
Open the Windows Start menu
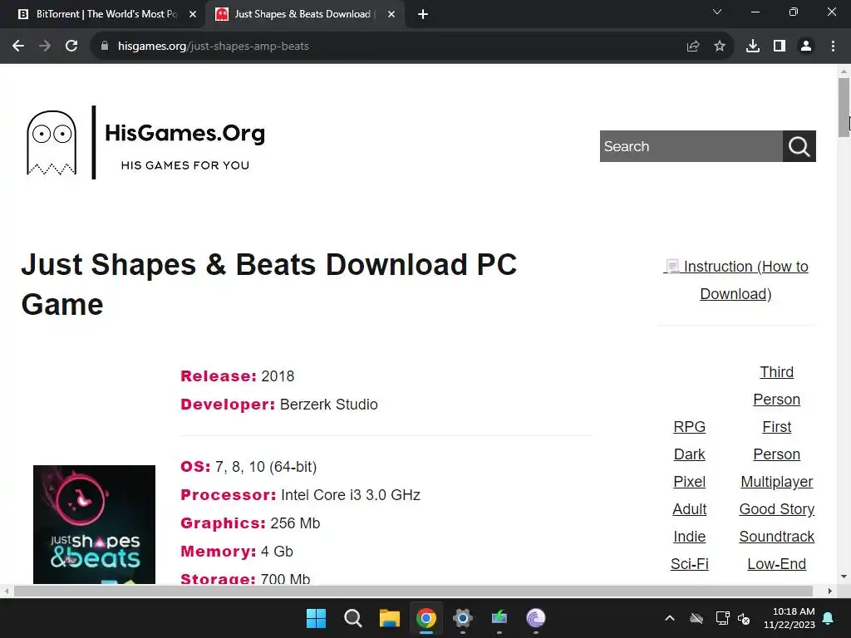click(x=316, y=618)
